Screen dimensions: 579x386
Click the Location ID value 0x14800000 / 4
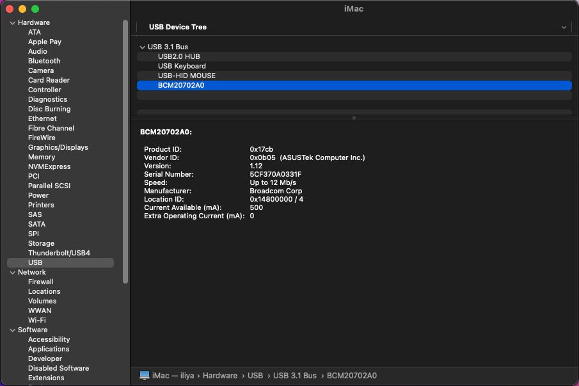(276, 200)
